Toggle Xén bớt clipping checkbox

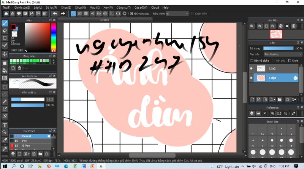coord(273,60)
